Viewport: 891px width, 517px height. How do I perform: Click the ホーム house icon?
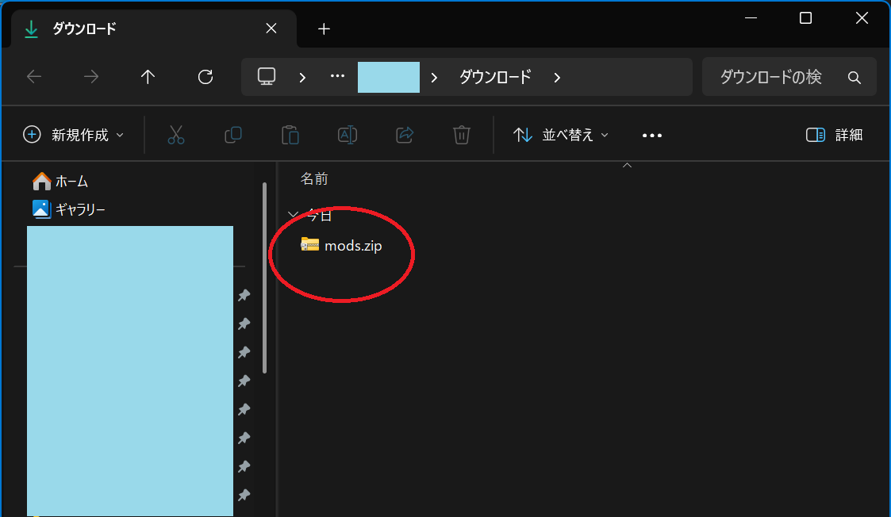tap(41, 182)
